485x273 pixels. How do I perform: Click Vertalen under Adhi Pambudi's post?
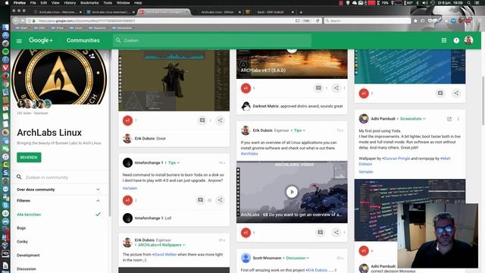[366, 172]
